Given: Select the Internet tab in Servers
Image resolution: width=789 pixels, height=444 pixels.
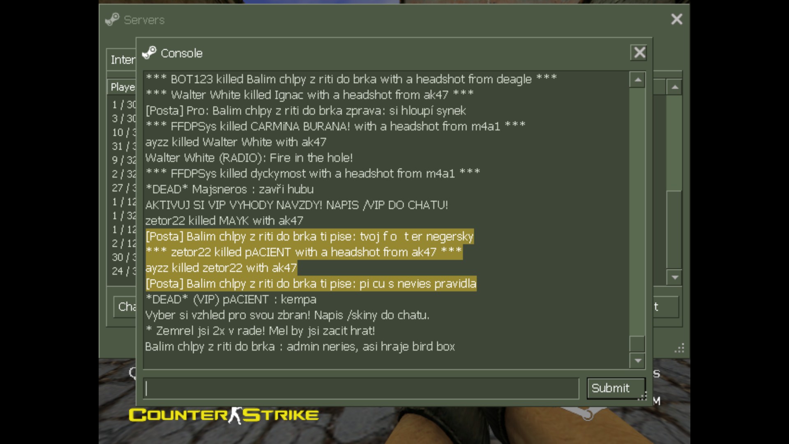Looking at the screenshot, I should pos(122,60).
